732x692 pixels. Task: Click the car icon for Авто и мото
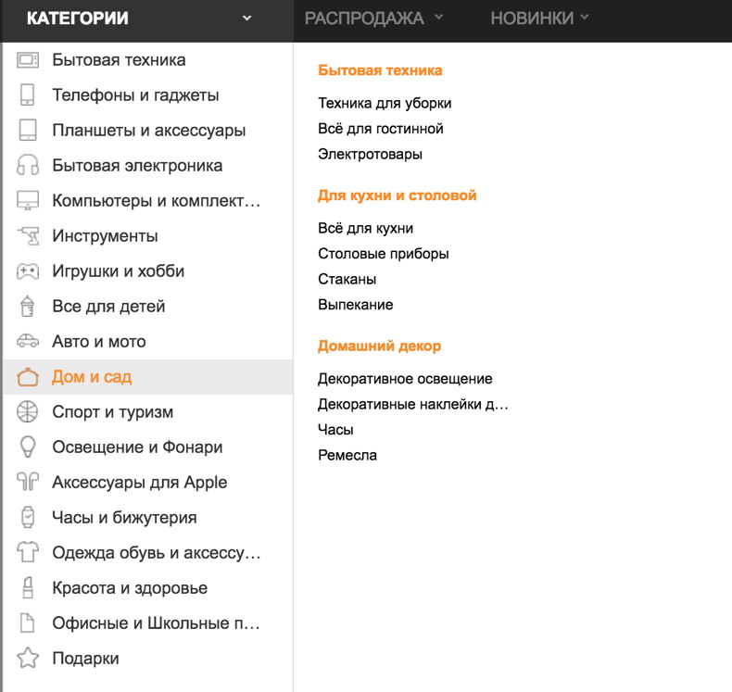point(28,342)
